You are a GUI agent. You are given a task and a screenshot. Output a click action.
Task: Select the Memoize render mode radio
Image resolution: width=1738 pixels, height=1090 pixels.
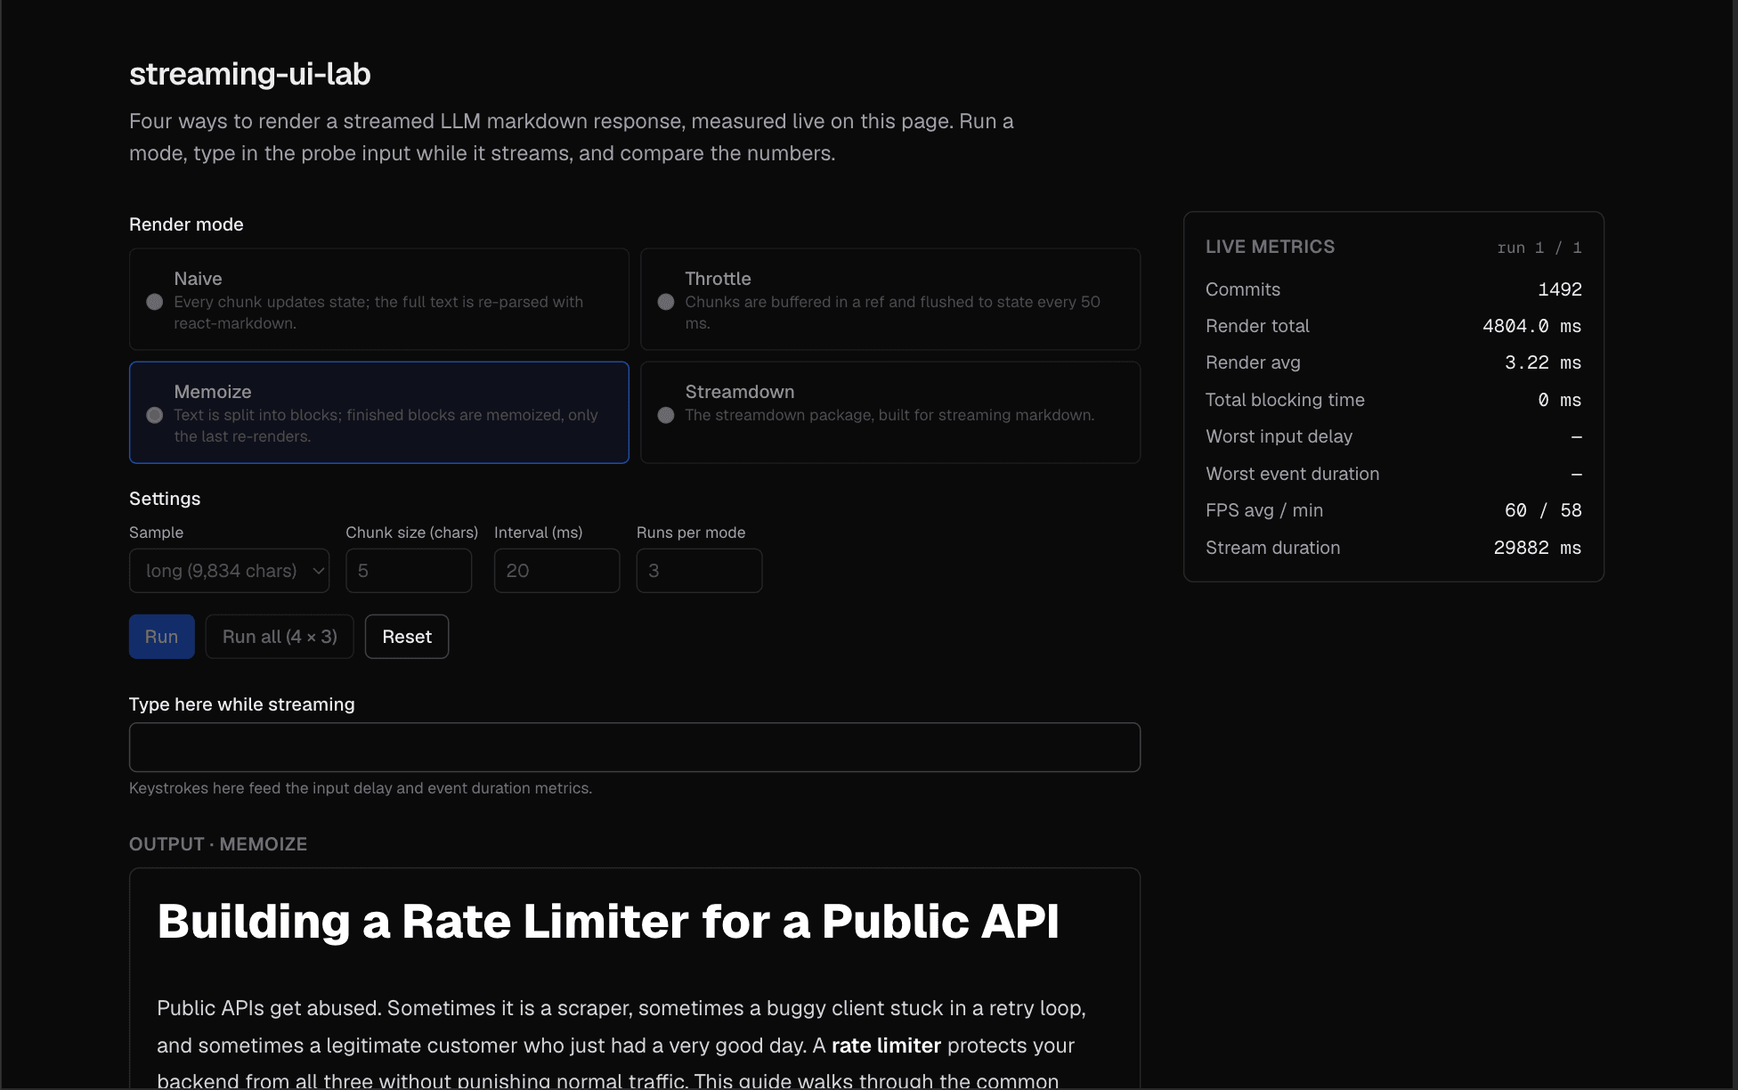coord(155,415)
